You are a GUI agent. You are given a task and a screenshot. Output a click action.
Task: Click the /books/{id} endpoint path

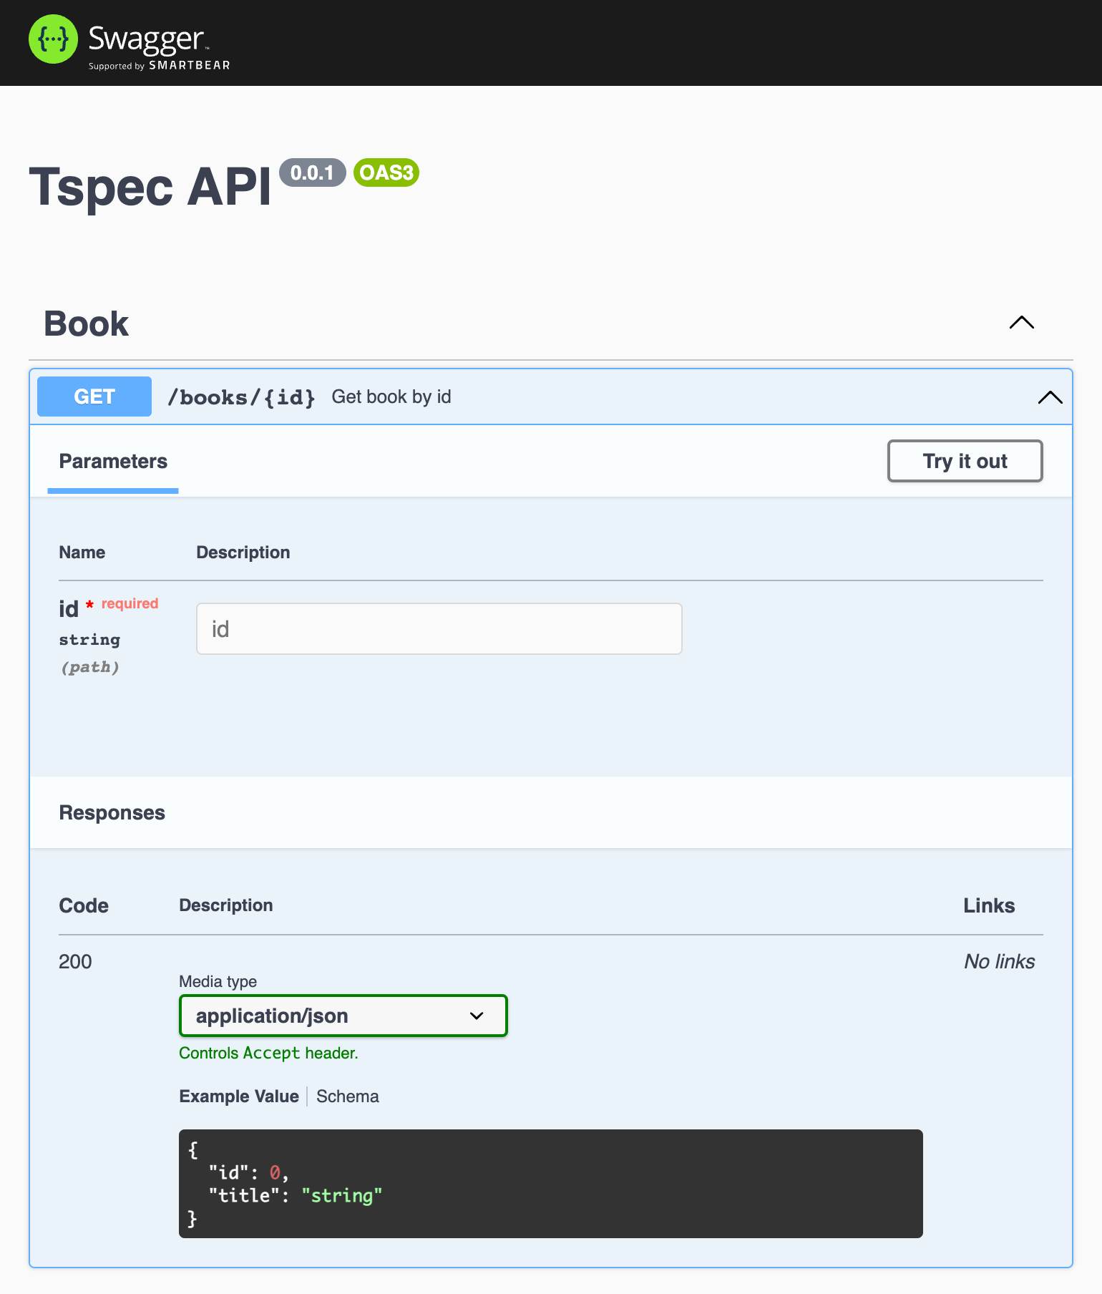coord(241,397)
